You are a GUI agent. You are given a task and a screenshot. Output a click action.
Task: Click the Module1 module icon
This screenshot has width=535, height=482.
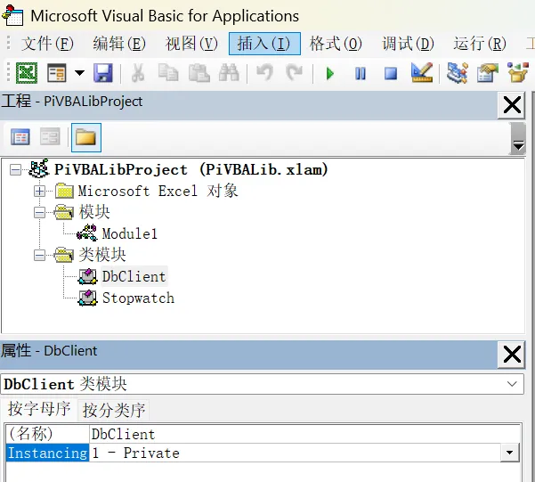87,233
